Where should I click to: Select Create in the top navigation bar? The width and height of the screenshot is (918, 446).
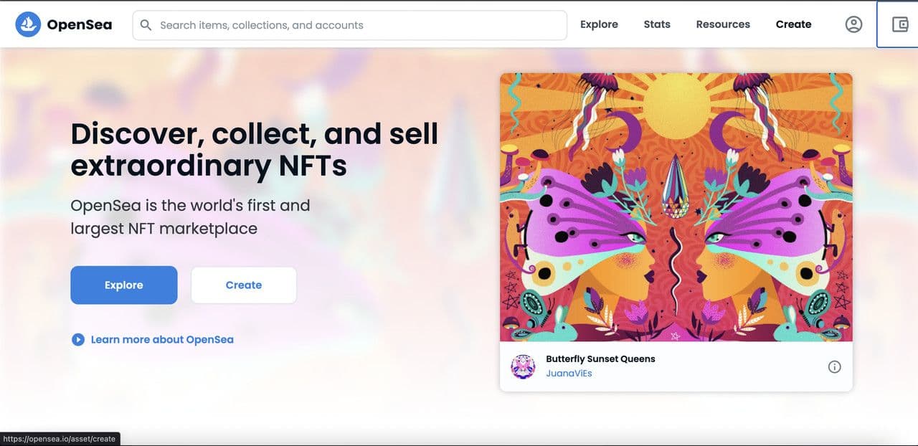(793, 24)
